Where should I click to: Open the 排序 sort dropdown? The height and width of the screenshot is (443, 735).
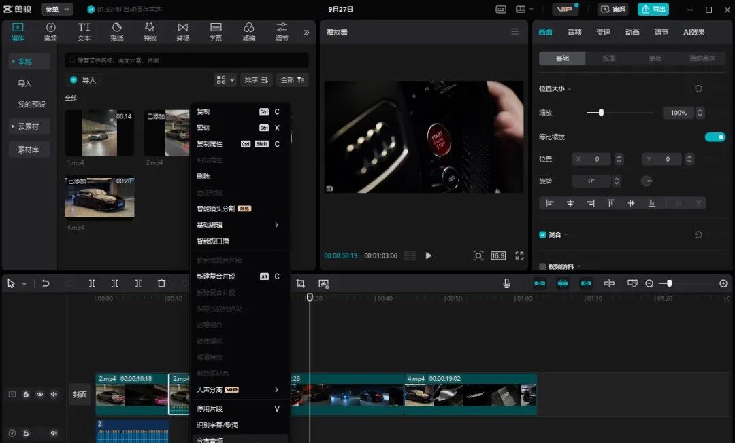point(257,80)
